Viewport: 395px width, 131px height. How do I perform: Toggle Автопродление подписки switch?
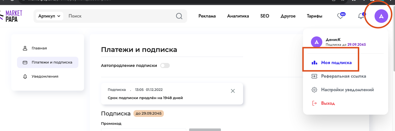pos(165,65)
